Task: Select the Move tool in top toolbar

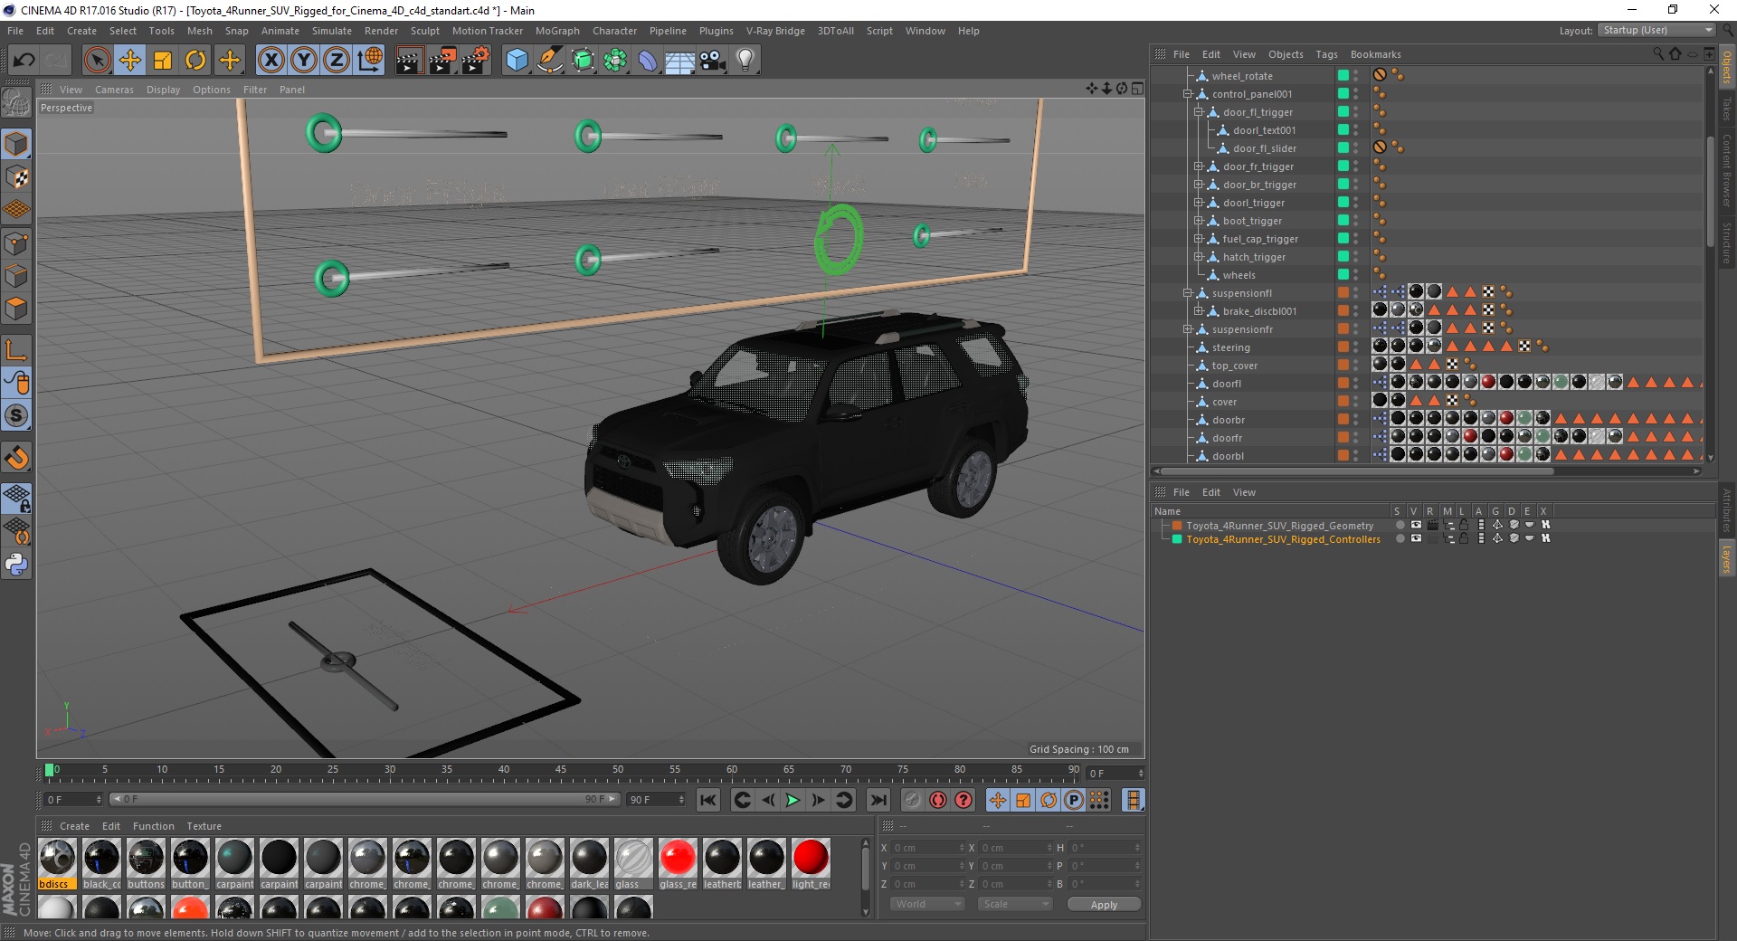Action: (130, 61)
